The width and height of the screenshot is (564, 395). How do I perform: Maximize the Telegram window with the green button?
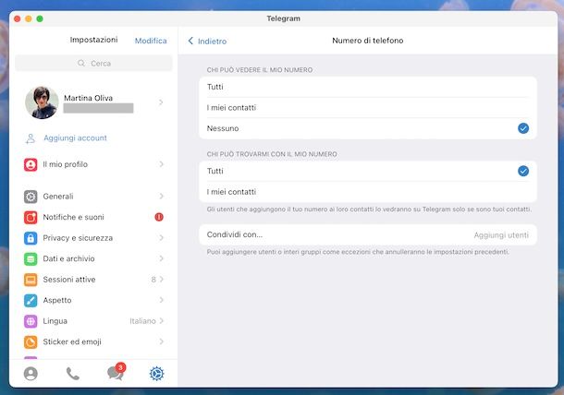pos(40,18)
